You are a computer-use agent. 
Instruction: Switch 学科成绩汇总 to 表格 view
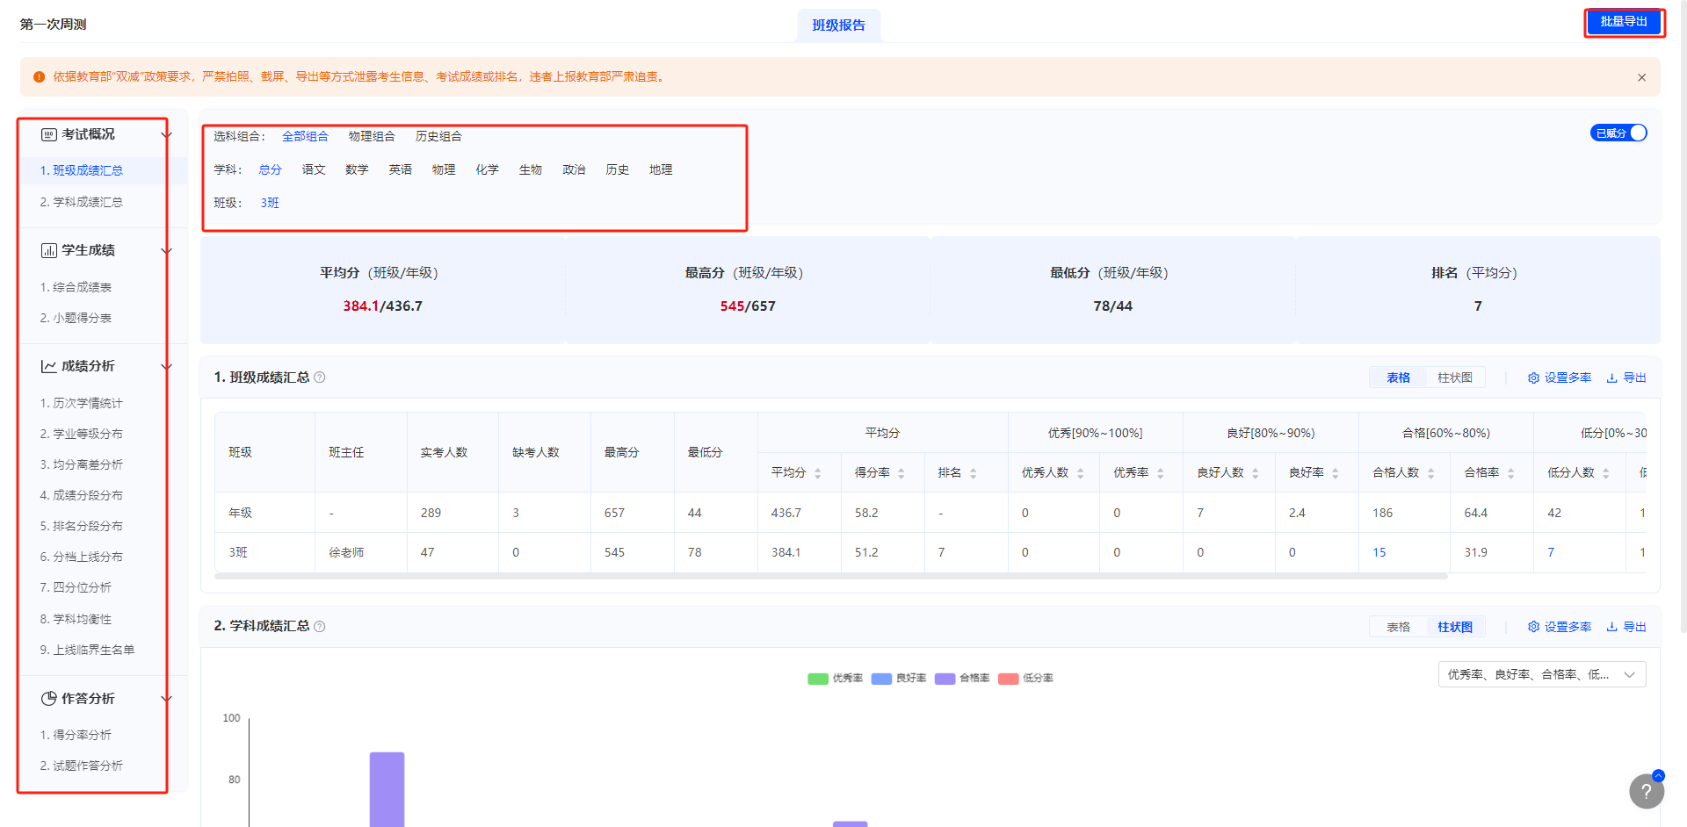(1398, 627)
